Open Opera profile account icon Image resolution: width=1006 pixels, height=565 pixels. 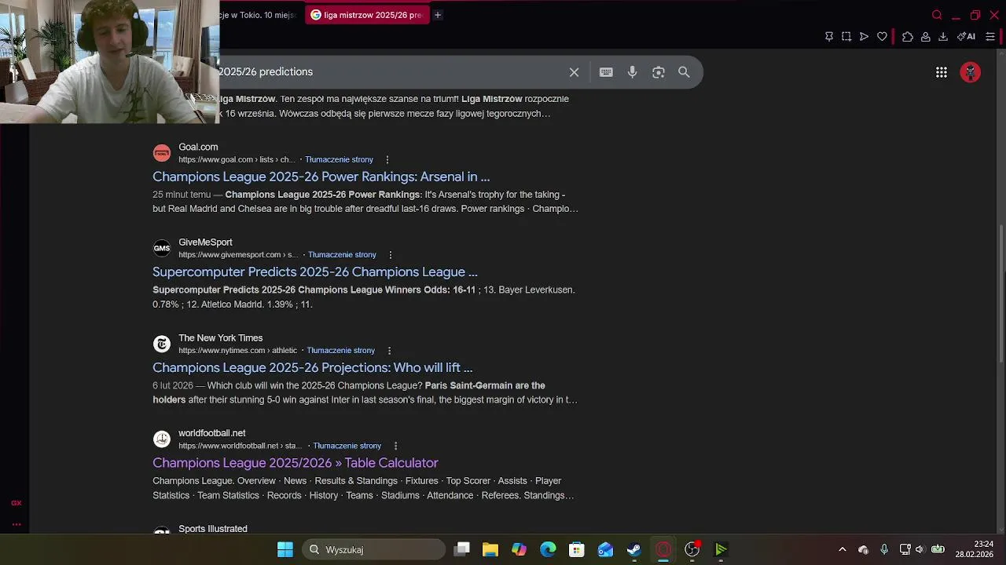[926, 37]
